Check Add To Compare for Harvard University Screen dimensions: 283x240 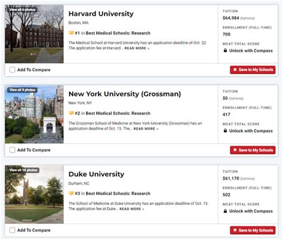pos(13,70)
